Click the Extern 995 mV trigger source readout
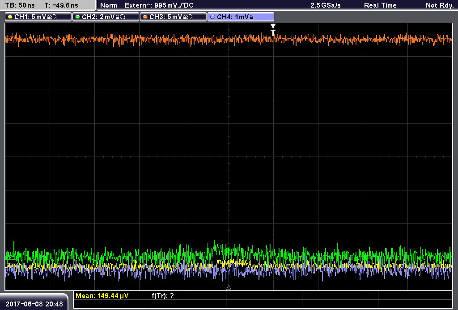Image resolution: width=458 pixels, height=310 pixels. coord(159,5)
